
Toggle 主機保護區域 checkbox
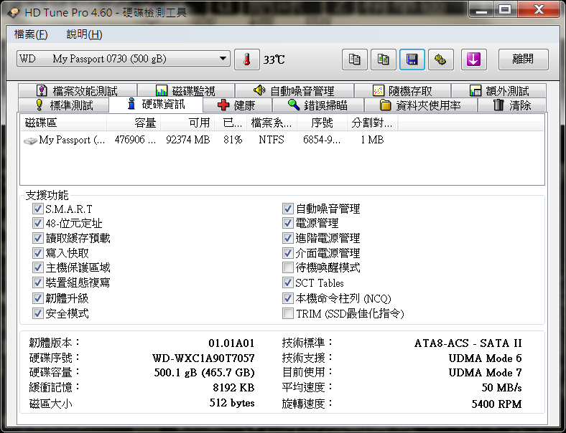point(37,267)
